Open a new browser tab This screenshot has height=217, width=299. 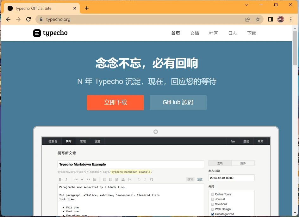coord(87,8)
